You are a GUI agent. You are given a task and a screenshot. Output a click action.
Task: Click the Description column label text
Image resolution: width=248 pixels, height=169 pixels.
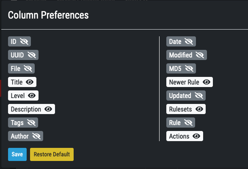[x=26, y=109]
